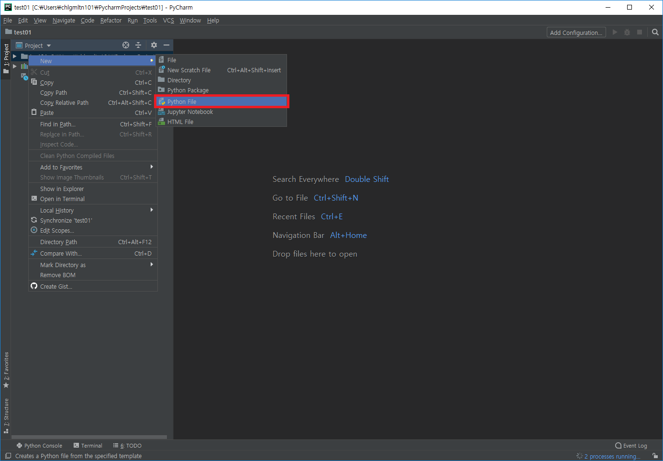Screen dimensions: 663x461
Task: Choose Show in Explorer
Action: click(93, 189)
